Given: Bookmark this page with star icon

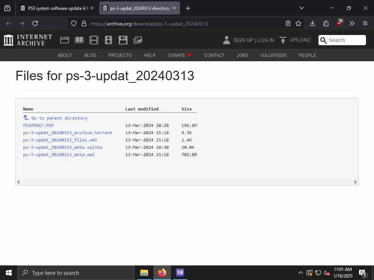Looking at the screenshot, I should (298, 23).
